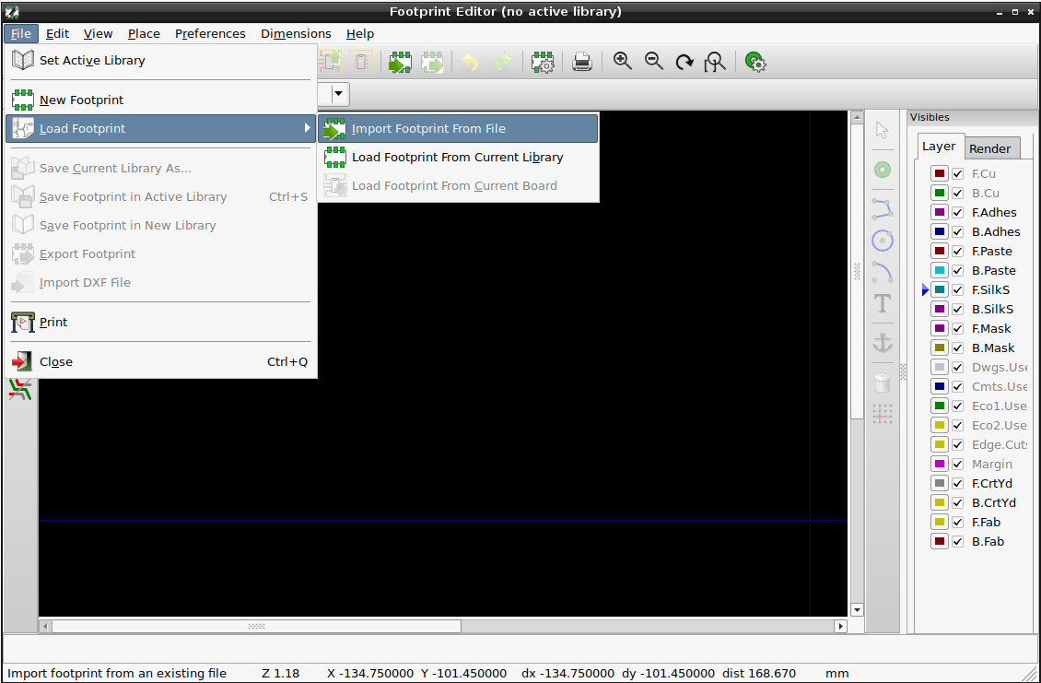Viewport: 1041px width, 683px height.
Task: Click the zoom in magnifier icon
Action: tap(622, 62)
